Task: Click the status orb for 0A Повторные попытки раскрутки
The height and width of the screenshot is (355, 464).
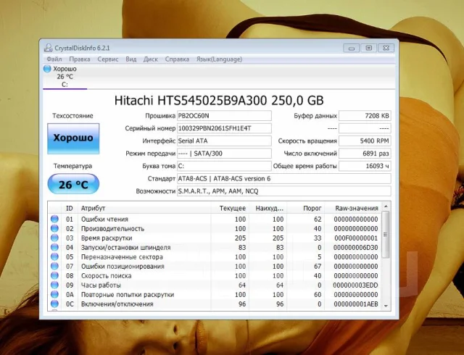Action: click(54, 295)
